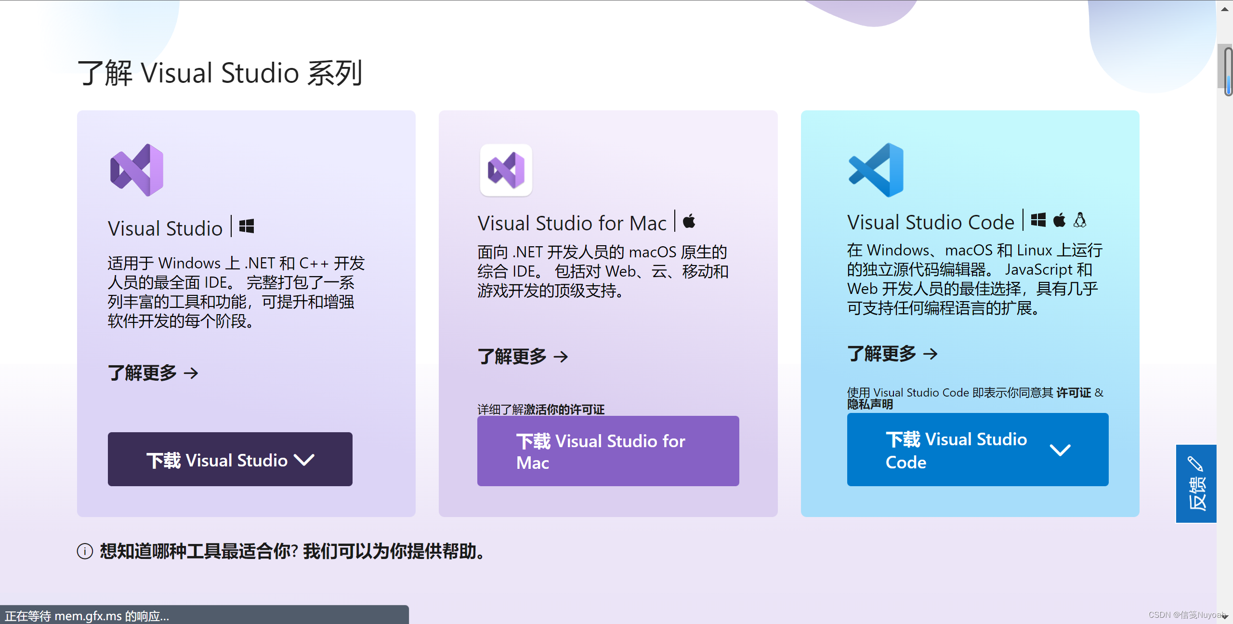
Task: Click the arrow after Visual Studio Code's 了解更多
Action: (x=931, y=354)
